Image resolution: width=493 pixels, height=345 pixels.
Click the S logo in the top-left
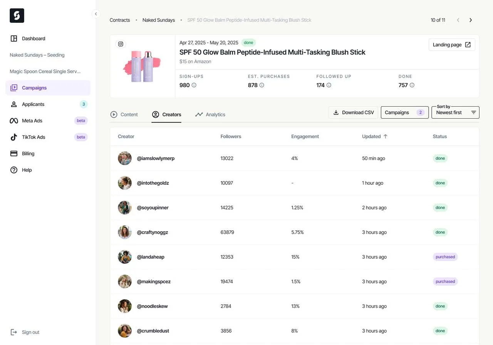coord(17,15)
